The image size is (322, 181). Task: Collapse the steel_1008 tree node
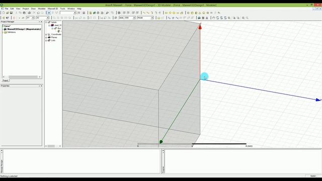(49, 25)
